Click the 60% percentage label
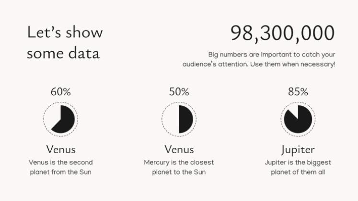The width and height of the screenshot is (358, 201). (61, 92)
